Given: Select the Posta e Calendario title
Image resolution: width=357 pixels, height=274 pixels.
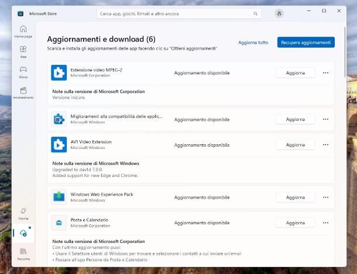Looking at the screenshot, I should point(89,220).
